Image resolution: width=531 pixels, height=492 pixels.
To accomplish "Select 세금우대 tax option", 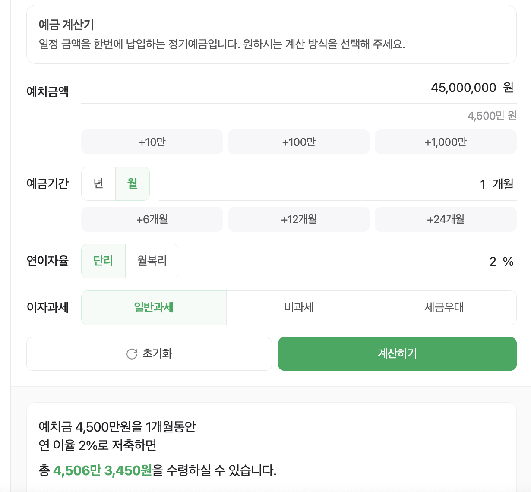I will (x=444, y=308).
